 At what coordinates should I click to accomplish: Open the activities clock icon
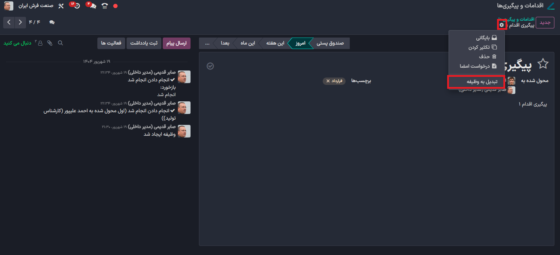(x=76, y=6)
